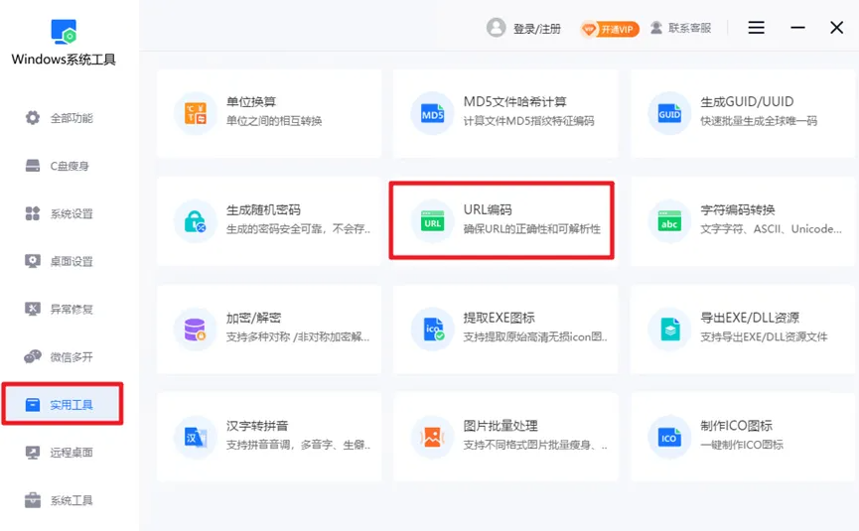This screenshot has height=531, width=859.
Task: Click the 联系客服 link
Action: pyautogui.click(x=690, y=28)
